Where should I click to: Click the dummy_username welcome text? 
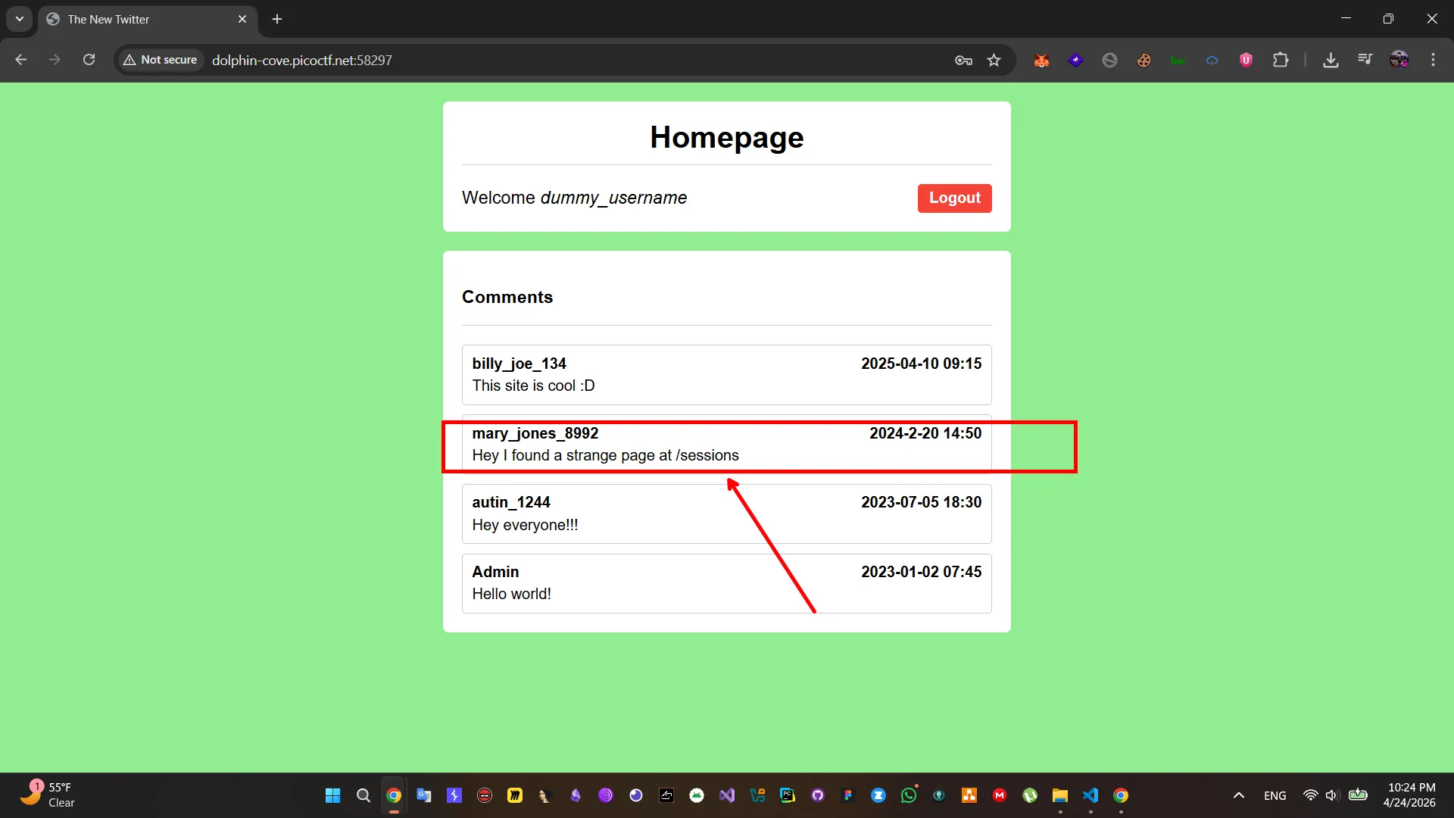point(613,198)
